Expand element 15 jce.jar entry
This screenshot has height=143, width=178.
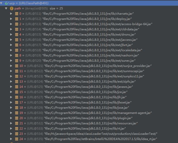pos(11,92)
